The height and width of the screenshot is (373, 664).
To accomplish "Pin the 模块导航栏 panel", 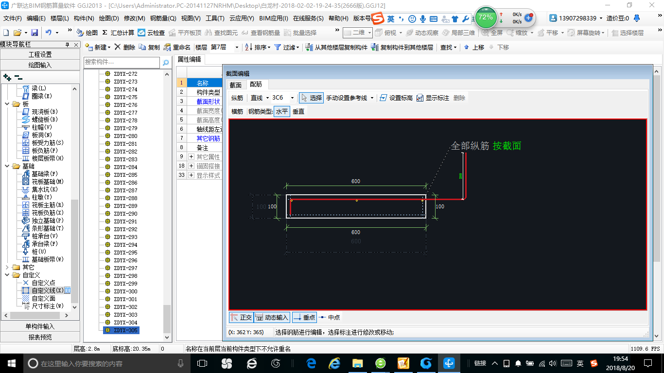I will pyautogui.click(x=68, y=45).
